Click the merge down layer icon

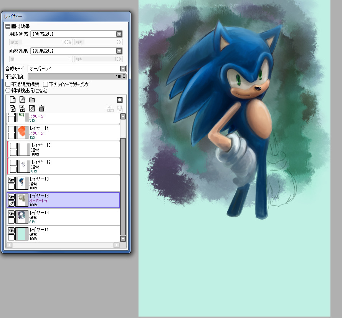(22, 108)
